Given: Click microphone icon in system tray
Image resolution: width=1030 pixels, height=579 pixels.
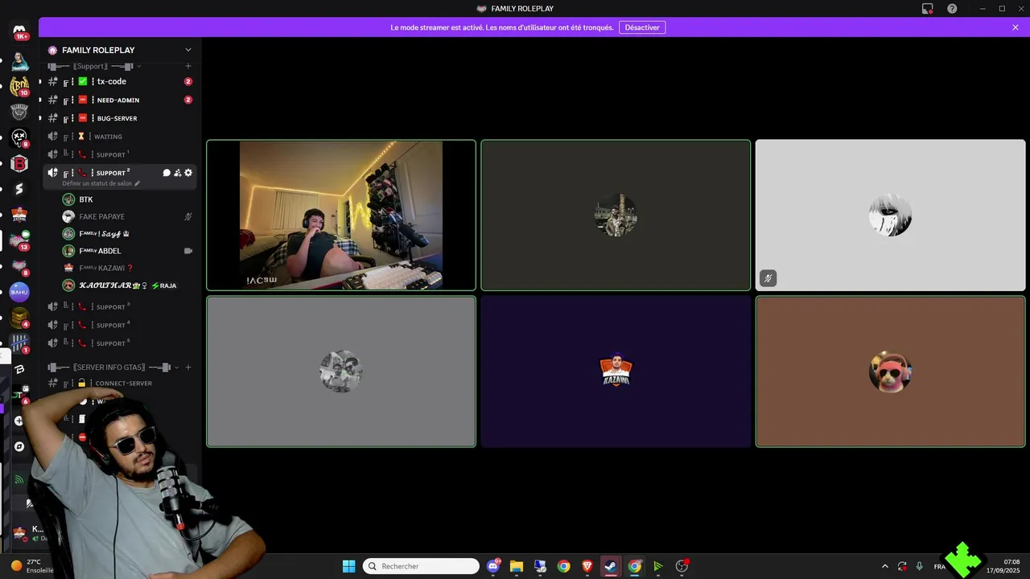Looking at the screenshot, I should (x=919, y=566).
